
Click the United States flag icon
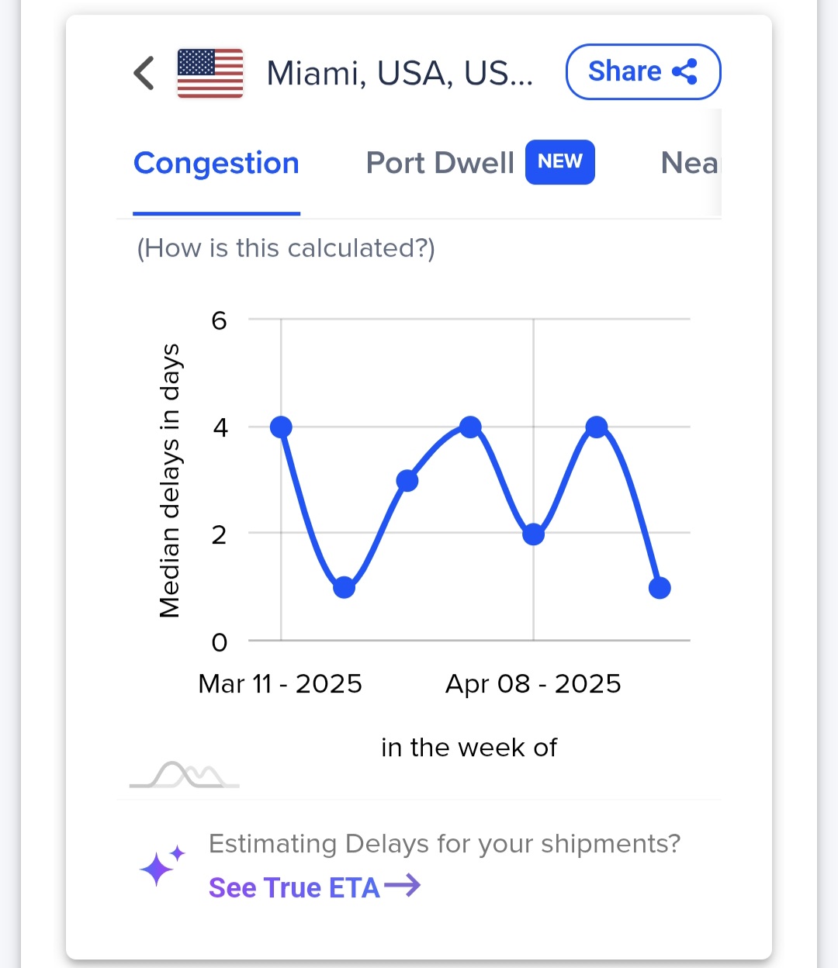click(x=210, y=73)
